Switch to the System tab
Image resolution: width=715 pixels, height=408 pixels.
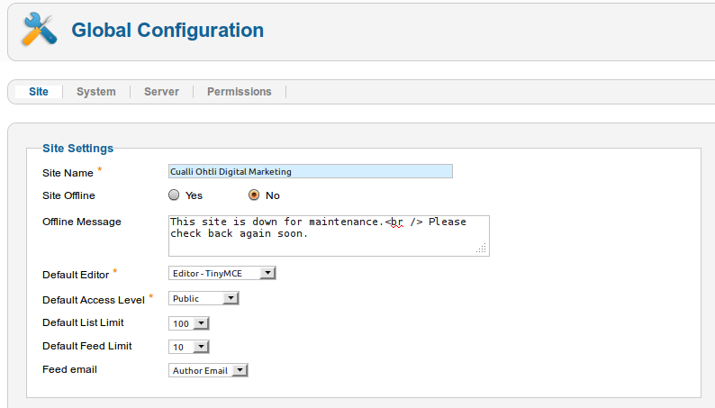[x=96, y=92]
